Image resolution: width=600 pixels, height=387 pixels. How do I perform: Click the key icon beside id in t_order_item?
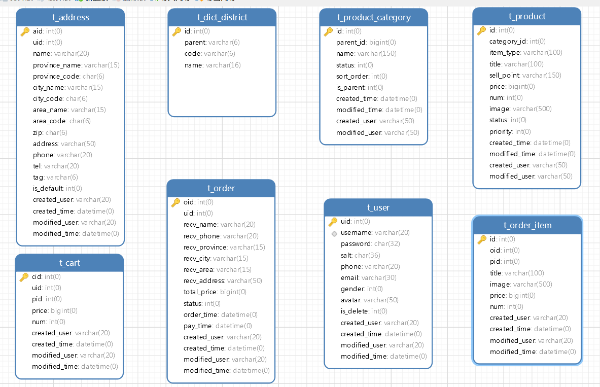tap(482, 239)
